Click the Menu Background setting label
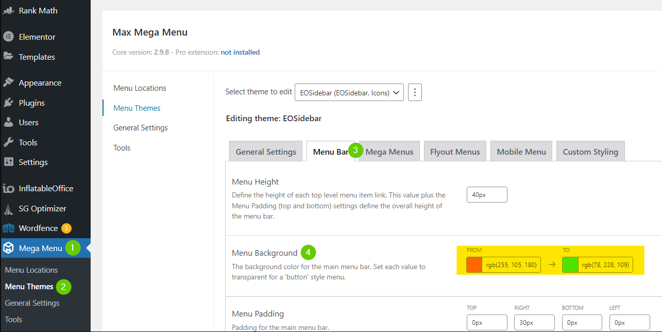Screen dimensions: 662x332 click(265, 253)
